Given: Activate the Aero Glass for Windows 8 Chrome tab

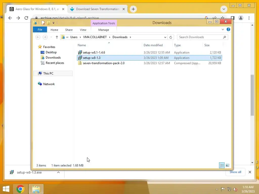Looking at the screenshot, I should tap(37, 9).
